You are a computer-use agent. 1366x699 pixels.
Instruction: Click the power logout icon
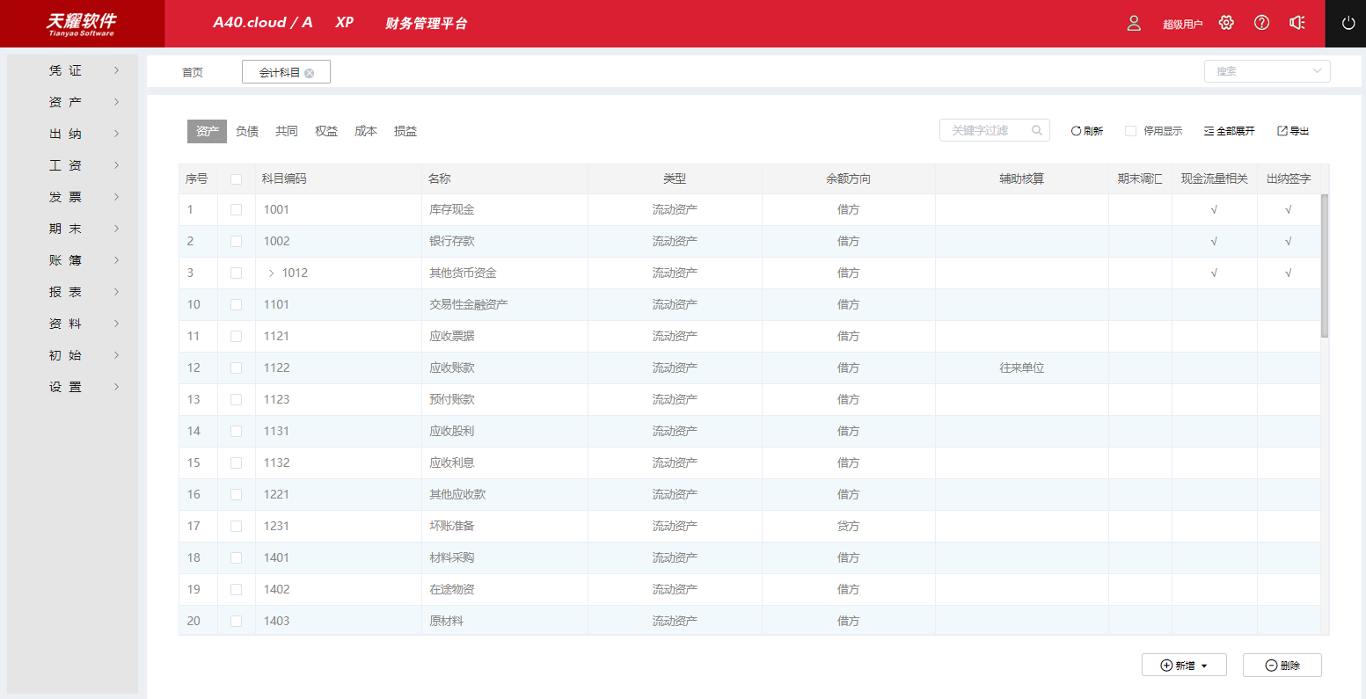pyautogui.click(x=1348, y=24)
